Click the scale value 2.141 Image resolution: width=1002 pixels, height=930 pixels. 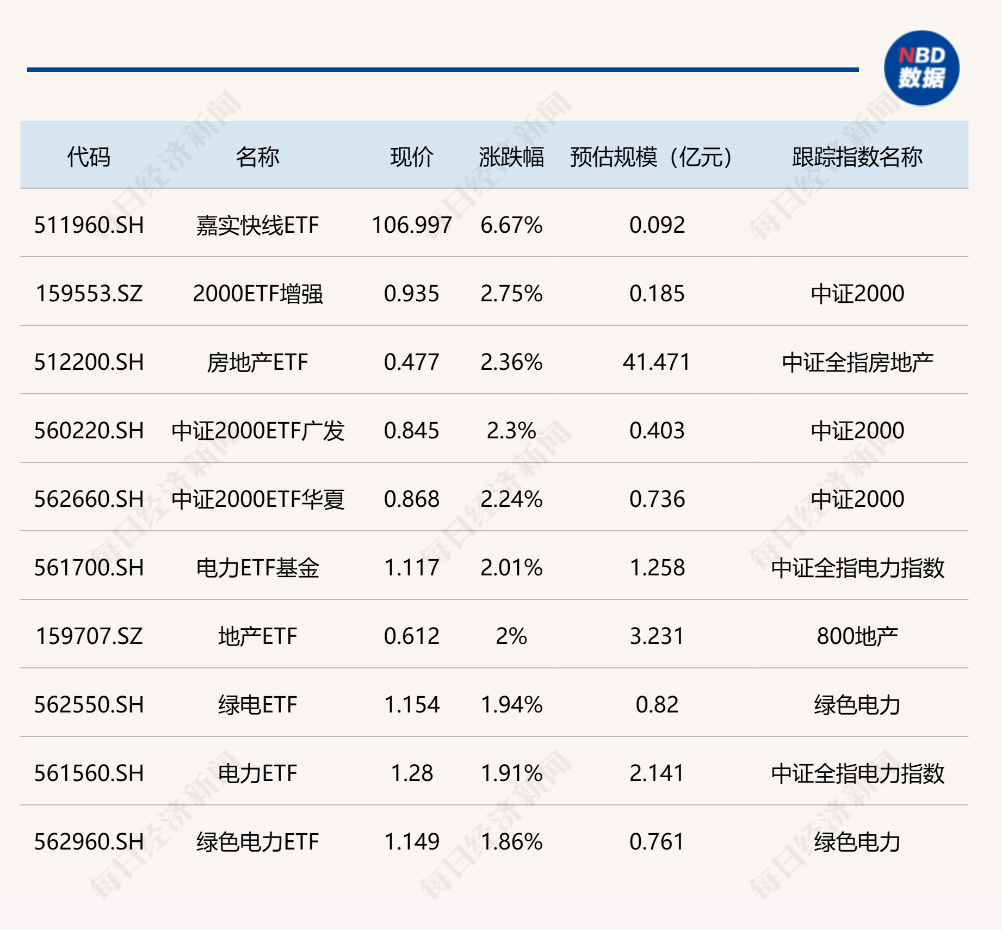click(x=657, y=773)
